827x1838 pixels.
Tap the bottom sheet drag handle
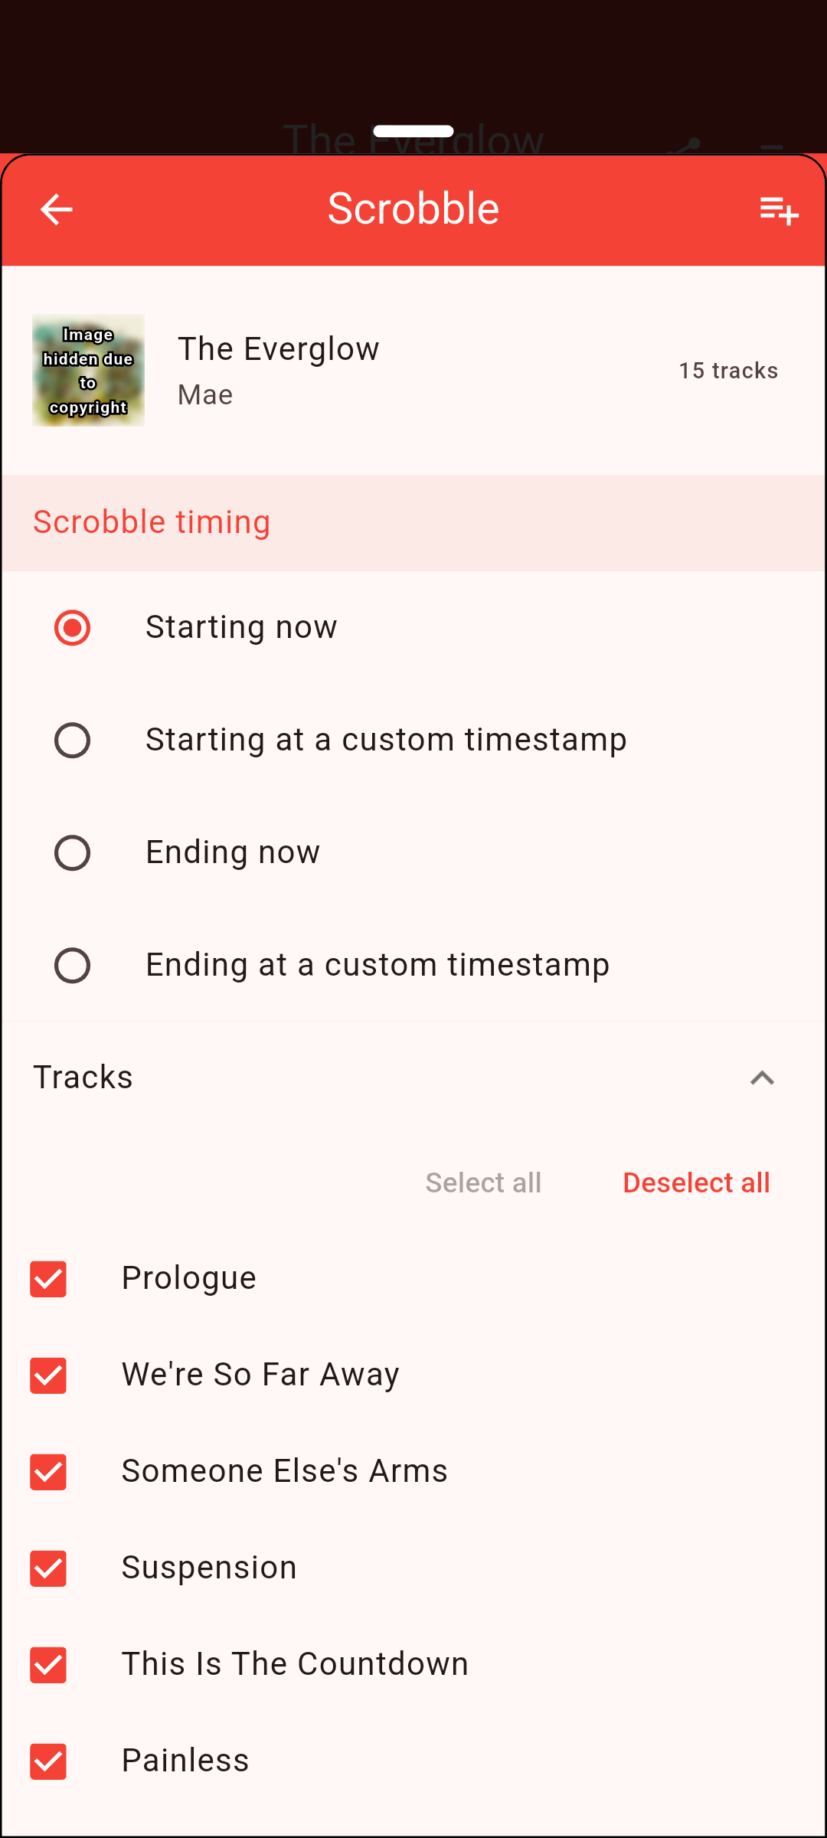[413, 131]
